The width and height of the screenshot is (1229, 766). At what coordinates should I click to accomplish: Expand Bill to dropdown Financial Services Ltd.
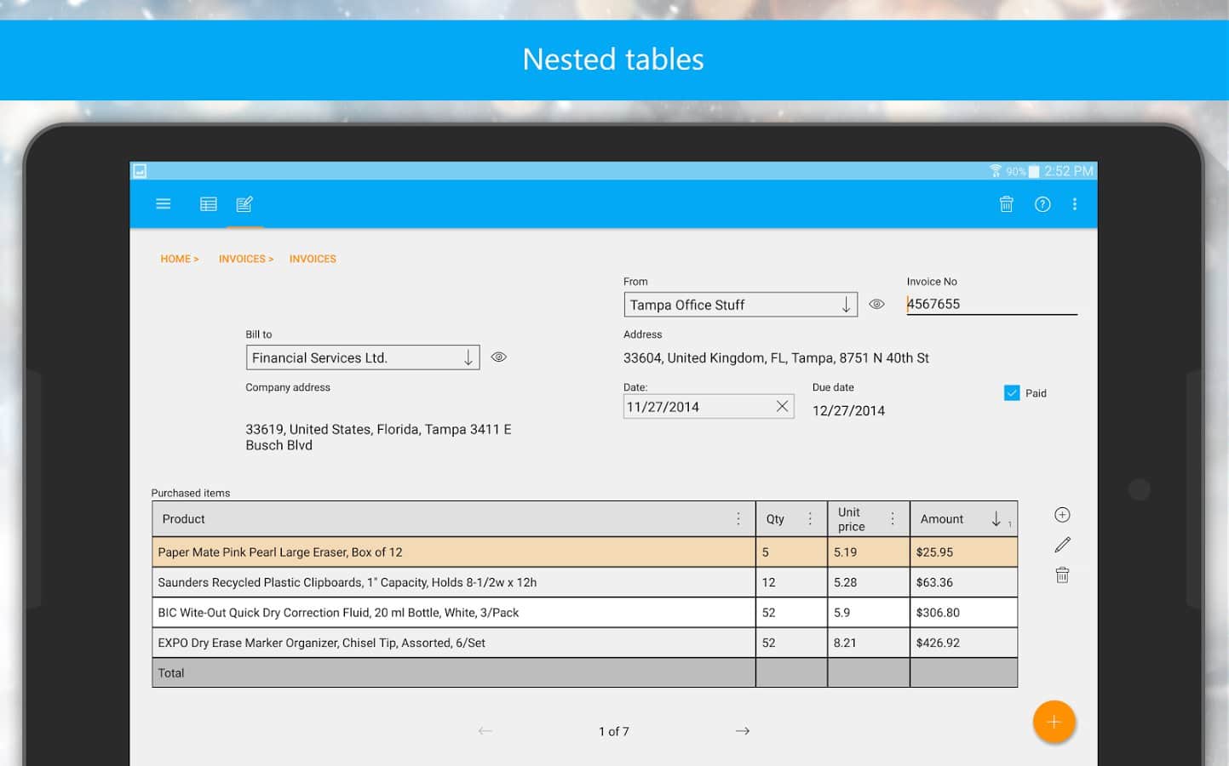click(468, 358)
